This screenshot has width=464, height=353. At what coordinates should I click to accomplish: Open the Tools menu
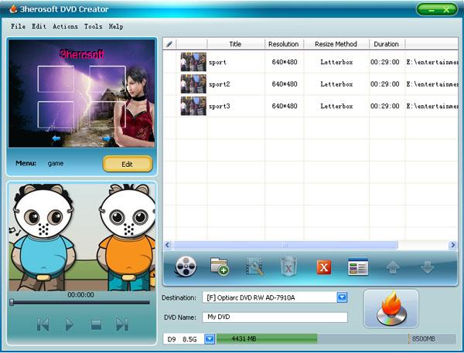[x=94, y=26]
